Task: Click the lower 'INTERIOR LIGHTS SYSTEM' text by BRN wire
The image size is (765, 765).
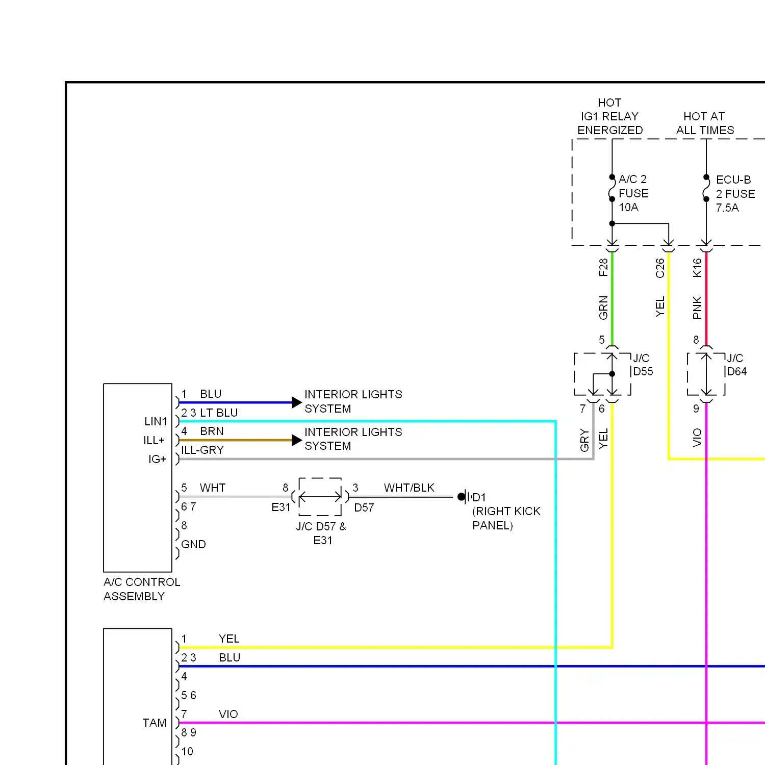Action: (x=353, y=439)
